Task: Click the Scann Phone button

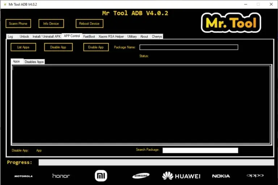Action: click(x=18, y=24)
